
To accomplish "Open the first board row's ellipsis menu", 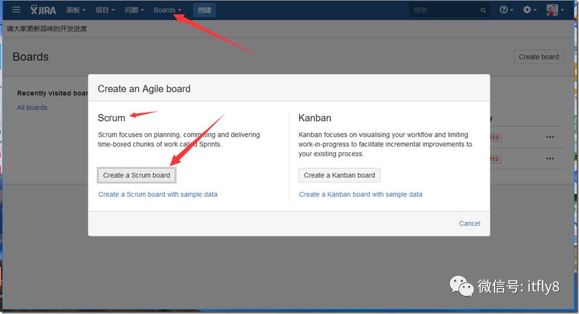I will [550, 137].
